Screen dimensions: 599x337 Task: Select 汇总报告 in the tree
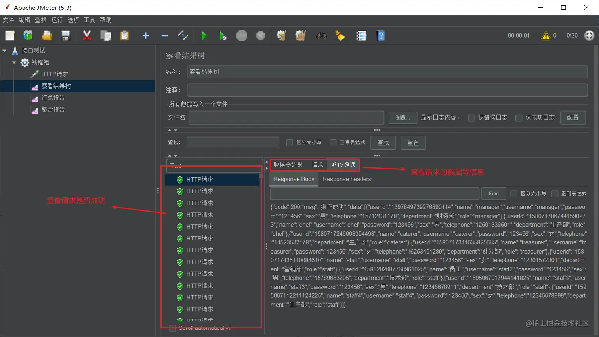[53, 98]
